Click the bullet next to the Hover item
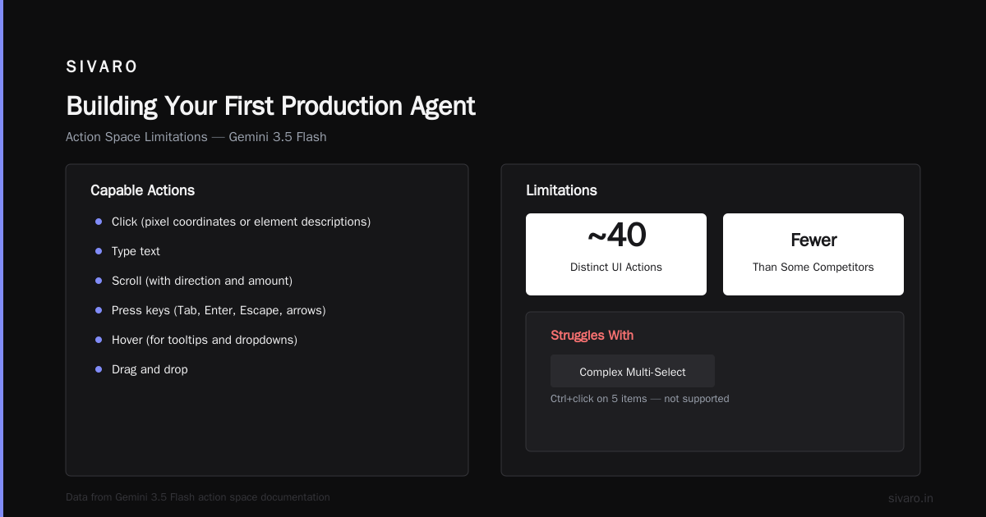986x517 pixels. pos(99,340)
